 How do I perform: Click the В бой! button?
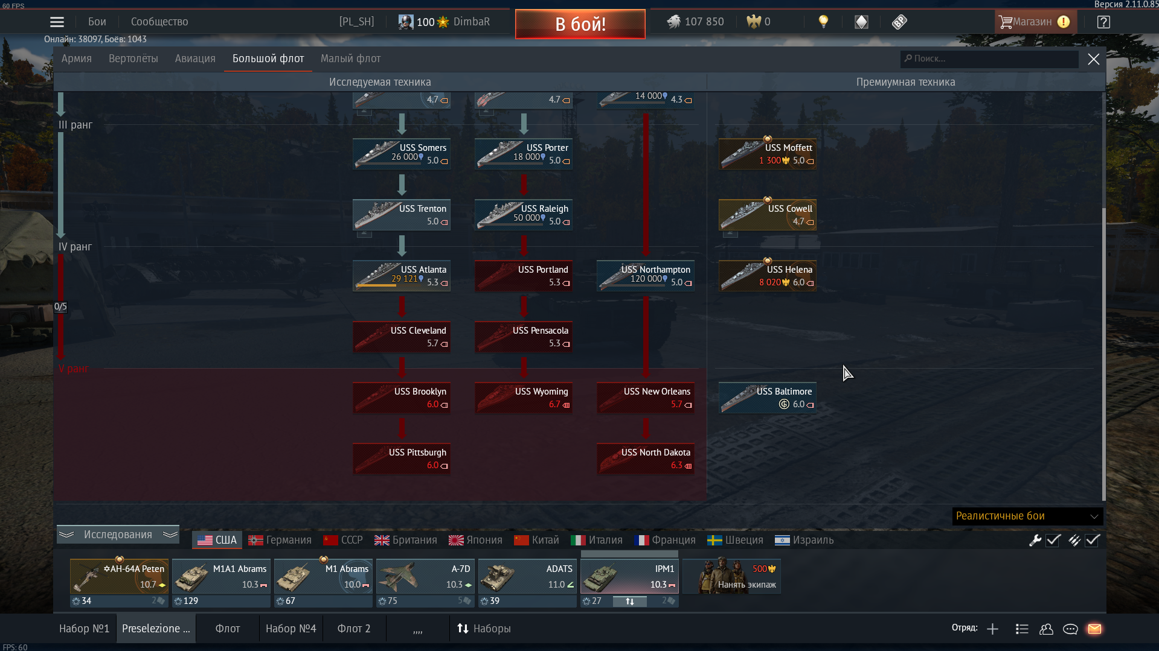tap(580, 24)
